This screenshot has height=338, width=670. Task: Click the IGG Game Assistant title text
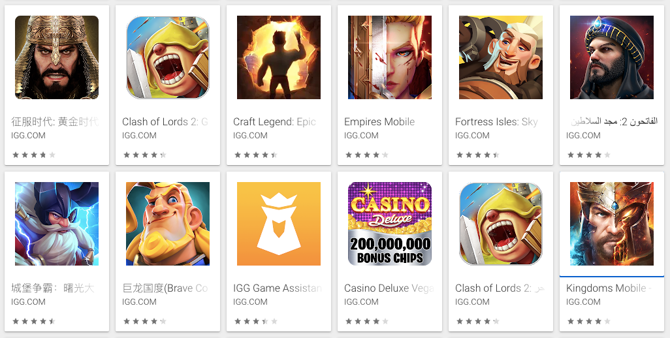pyautogui.click(x=278, y=288)
